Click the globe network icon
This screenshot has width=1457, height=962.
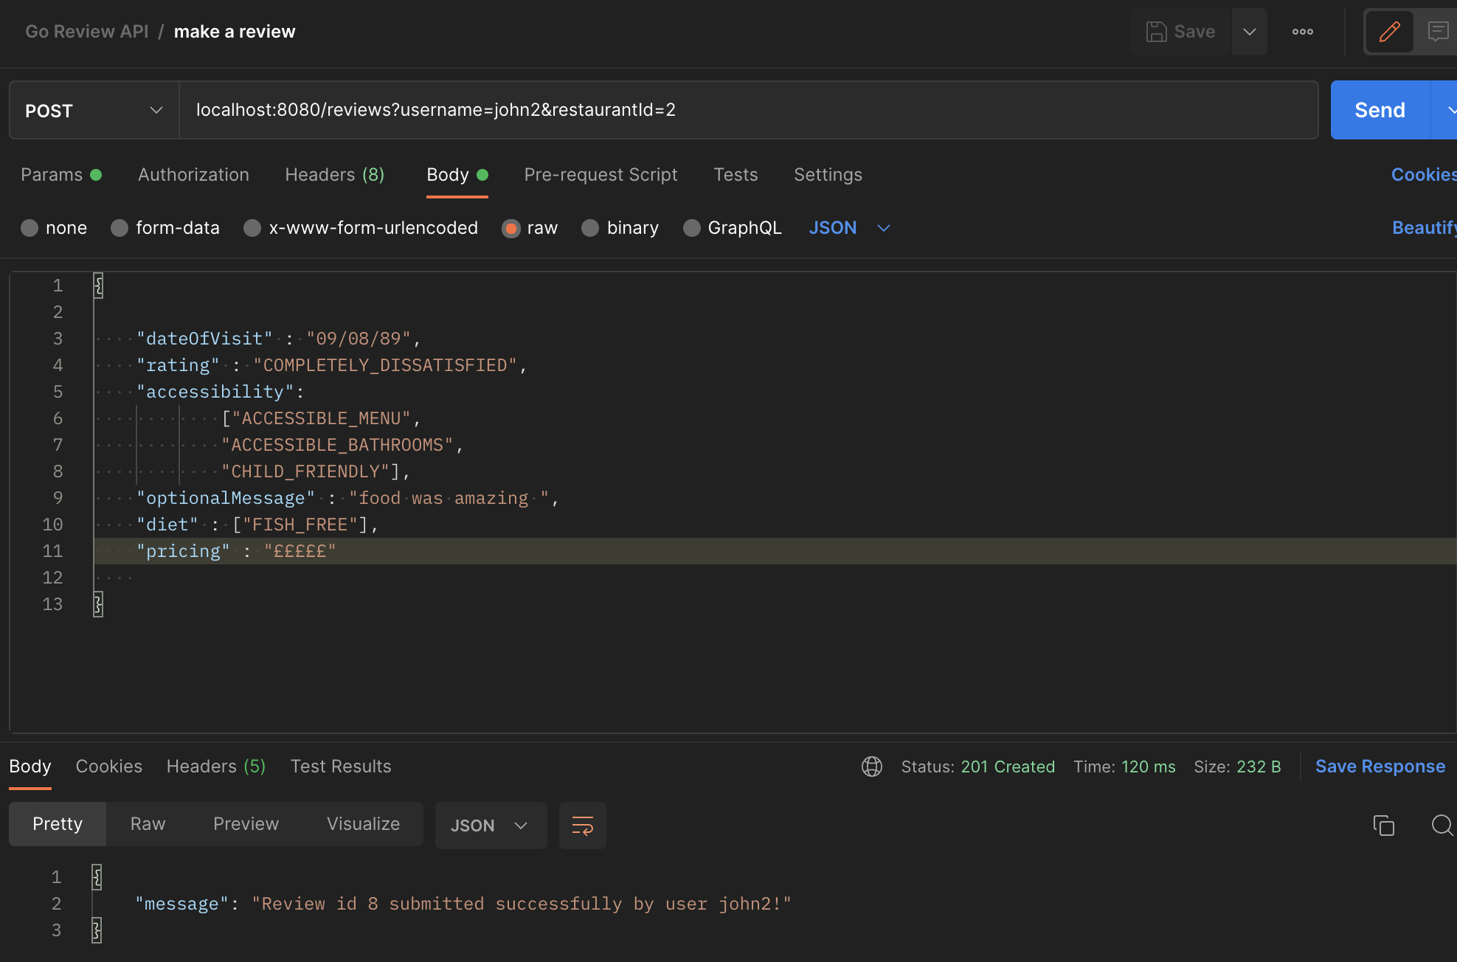[x=871, y=767]
